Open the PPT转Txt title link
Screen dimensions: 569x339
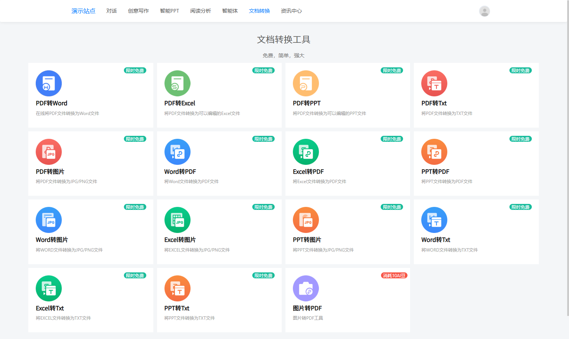(x=177, y=308)
